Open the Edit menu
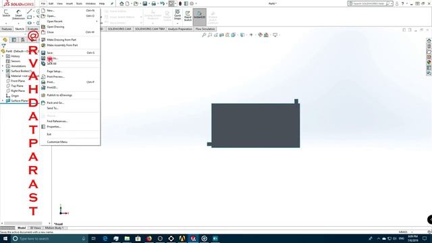432x243 pixels. click(x=51, y=3)
